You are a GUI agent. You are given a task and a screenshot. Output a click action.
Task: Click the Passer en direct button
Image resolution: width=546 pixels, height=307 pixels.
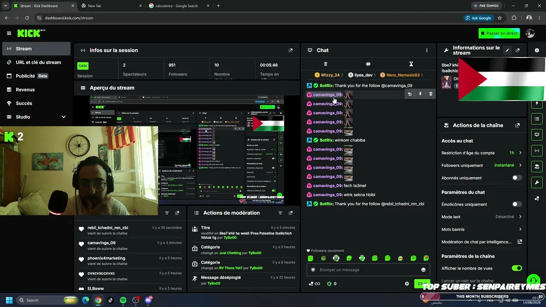pyautogui.click(x=499, y=33)
